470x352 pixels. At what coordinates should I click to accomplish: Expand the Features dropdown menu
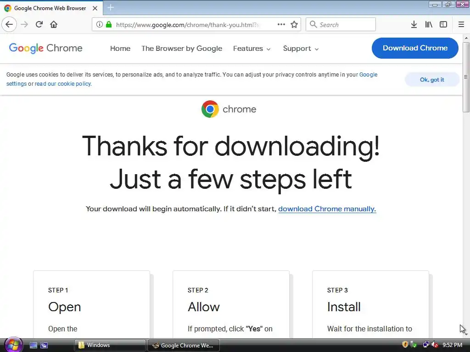tap(252, 48)
